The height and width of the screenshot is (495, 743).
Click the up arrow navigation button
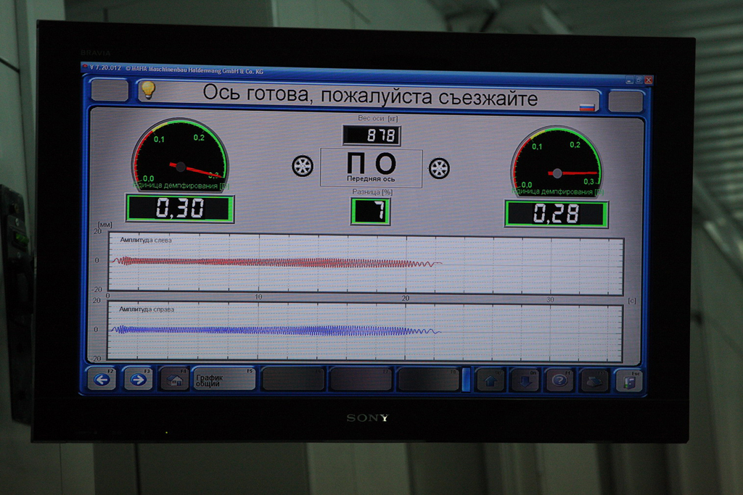click(490, 380)
